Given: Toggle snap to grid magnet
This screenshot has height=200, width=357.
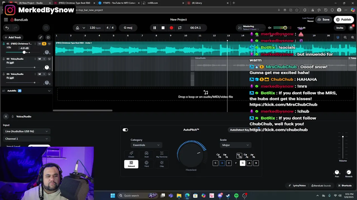Looking at the screenshot, I should (x=338, y=37).
